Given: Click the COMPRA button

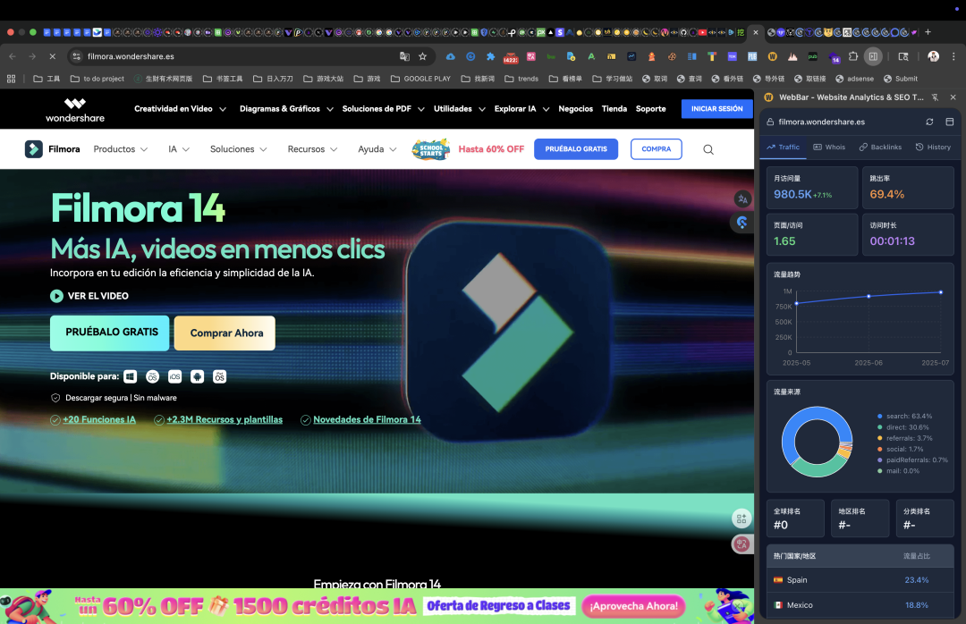Looking at the screenshot, I should 657,149.
